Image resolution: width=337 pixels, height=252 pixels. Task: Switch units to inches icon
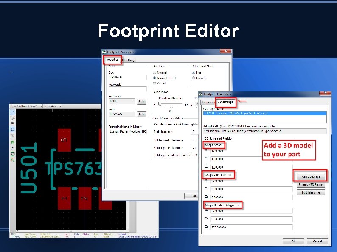tap(12, 124)
